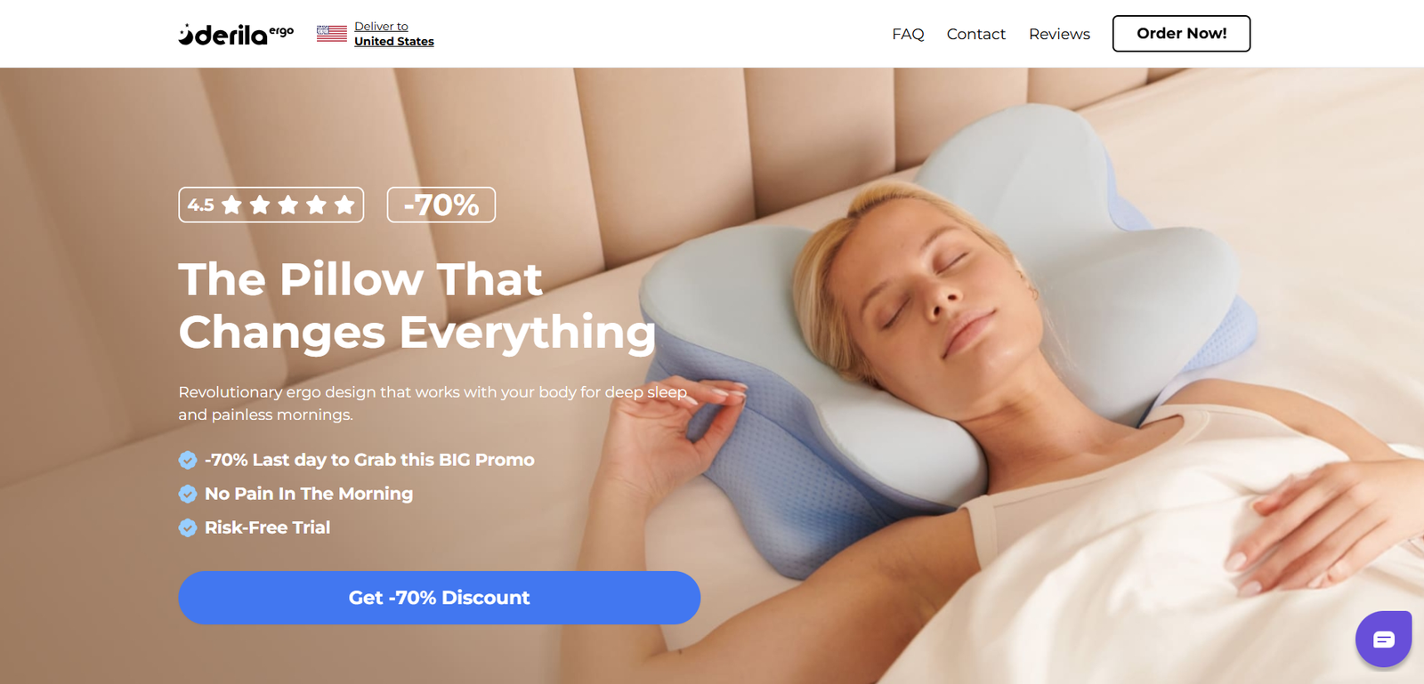1424x684 pixels.
Task: Click the -70% discount badge
Action: click(441, 205)
